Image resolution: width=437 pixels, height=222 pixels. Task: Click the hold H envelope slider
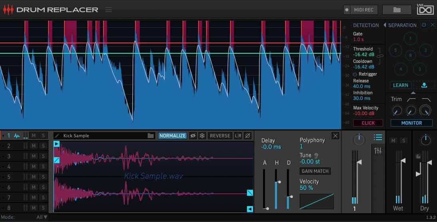click(x=277, y=189)
